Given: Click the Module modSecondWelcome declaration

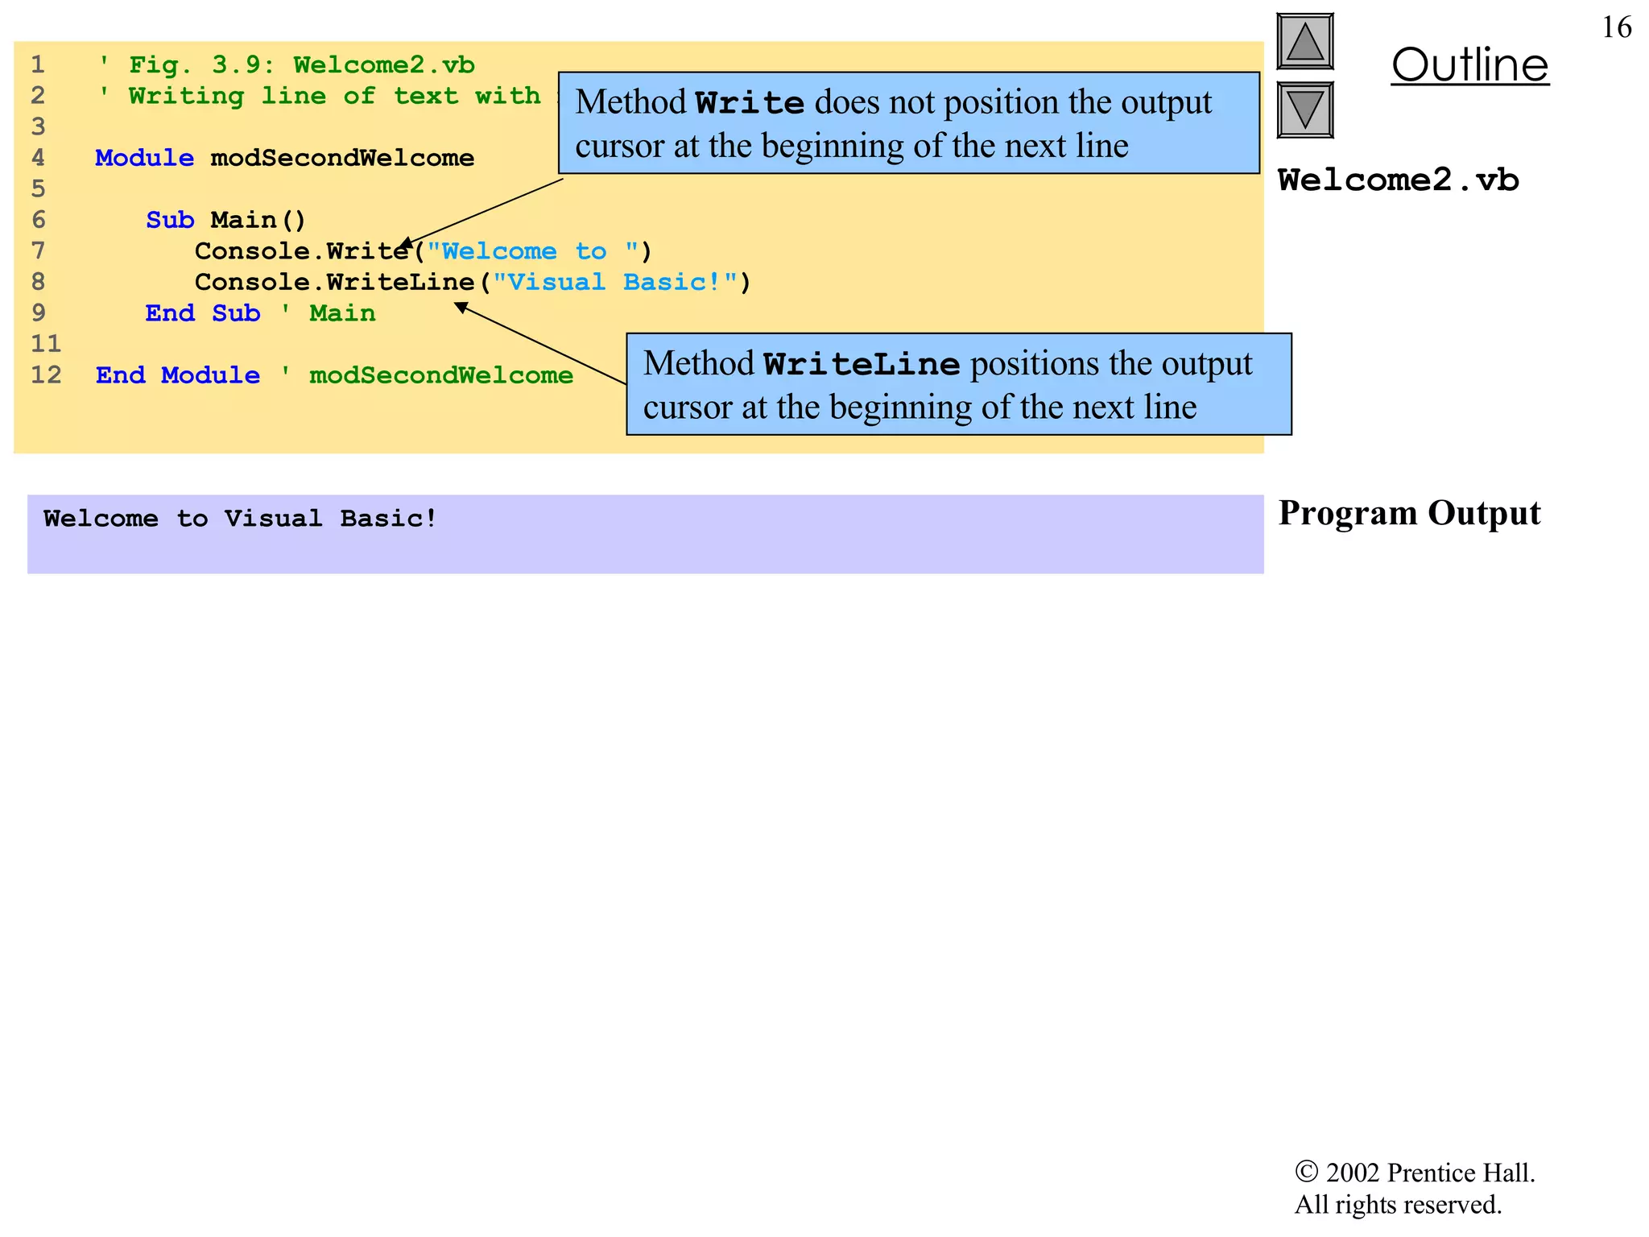Looking at the screenshot, I should click(x=284, y=158).
